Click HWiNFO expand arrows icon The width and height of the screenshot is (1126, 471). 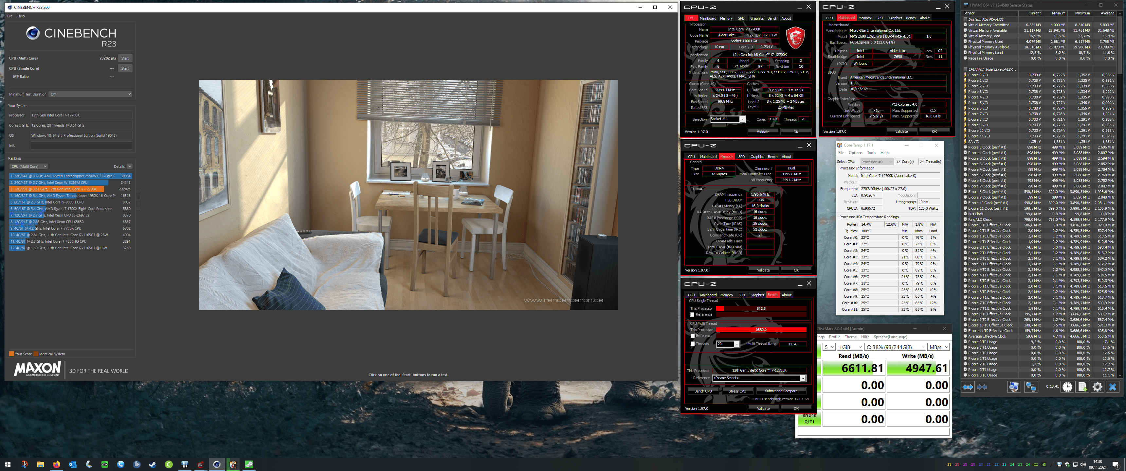point(967,387)
